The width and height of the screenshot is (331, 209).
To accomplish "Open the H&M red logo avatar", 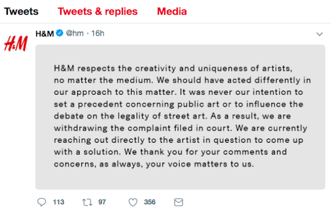I will (16, 44).
